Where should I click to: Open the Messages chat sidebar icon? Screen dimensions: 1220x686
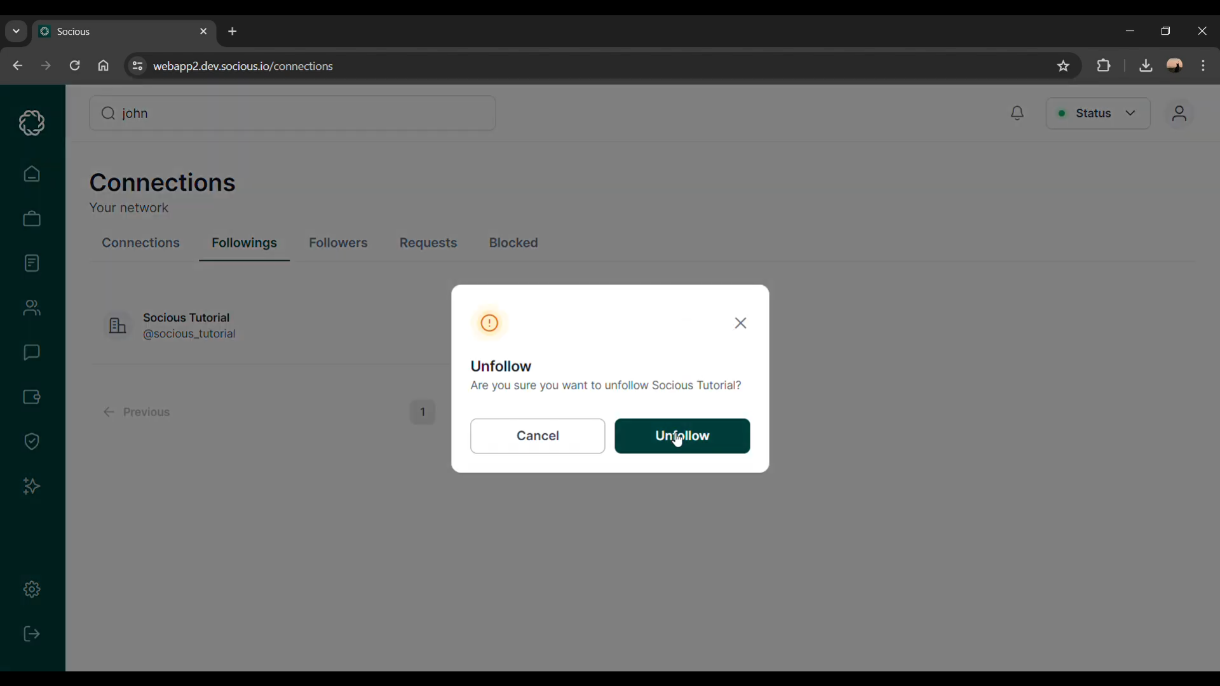[32, 353]
